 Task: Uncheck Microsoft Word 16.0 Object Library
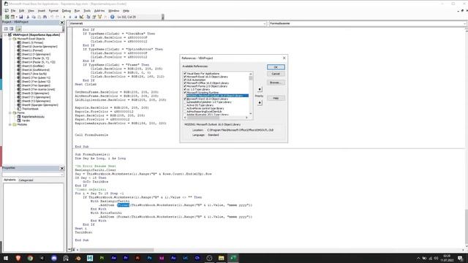(185, 99)
